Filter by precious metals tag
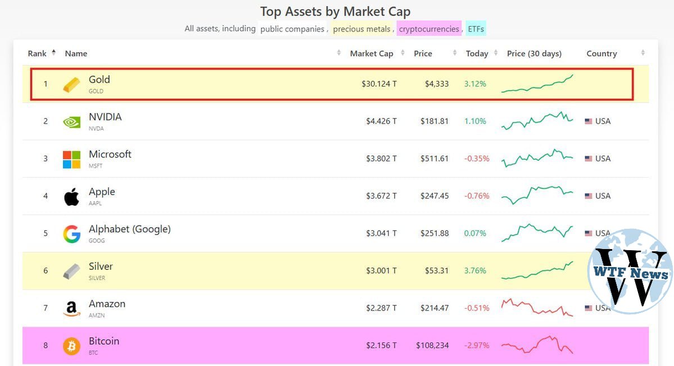The image size is (674, 366). [361, 29]
